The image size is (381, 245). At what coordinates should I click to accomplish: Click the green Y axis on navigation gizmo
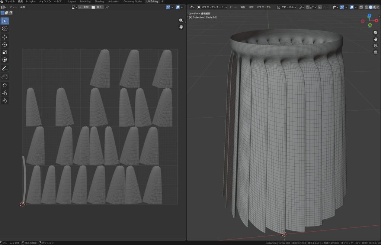(x=370, y=25)
